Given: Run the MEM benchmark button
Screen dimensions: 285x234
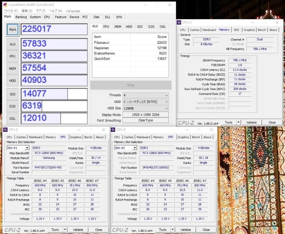Looking at the screenshot, I should tap(12, 69).
